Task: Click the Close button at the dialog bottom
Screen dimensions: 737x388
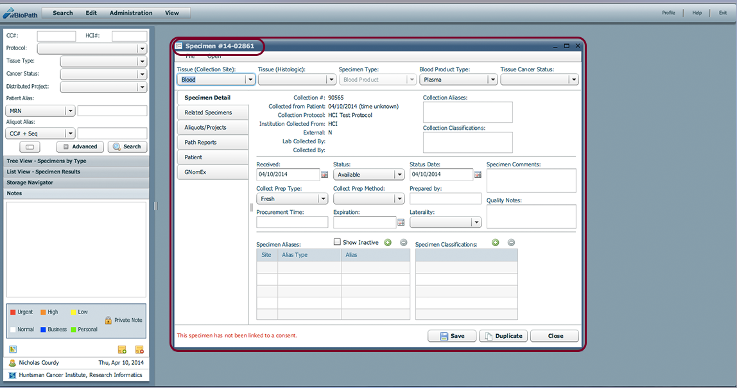Action: pyautogui.click(x=555, y=336)
